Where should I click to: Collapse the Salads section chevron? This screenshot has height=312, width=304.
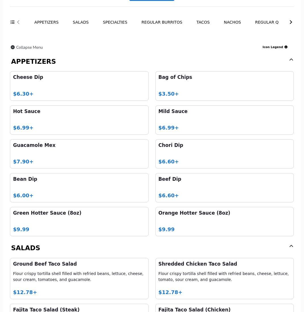click(291, 246)
